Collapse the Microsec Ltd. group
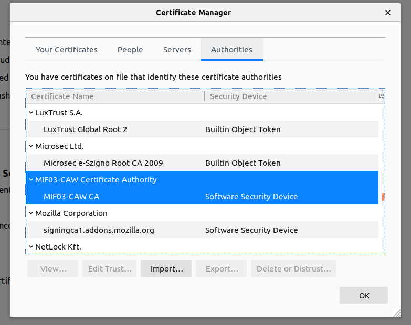Image resolution: width=411 pixels, height=325 pixels. [30, 146]
